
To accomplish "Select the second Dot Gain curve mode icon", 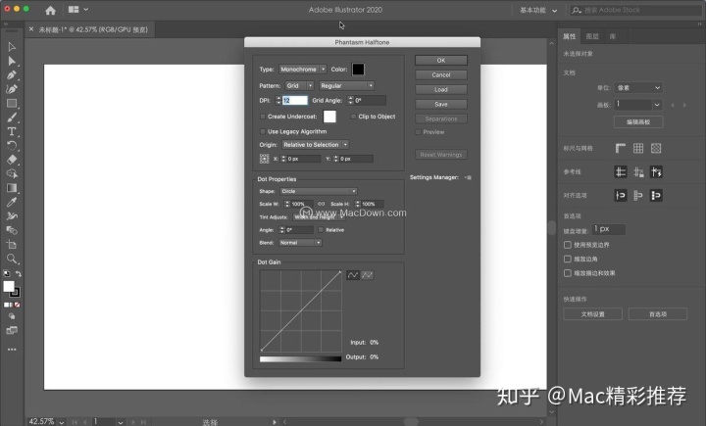I will pyautogui.click(x=368, y=275).
